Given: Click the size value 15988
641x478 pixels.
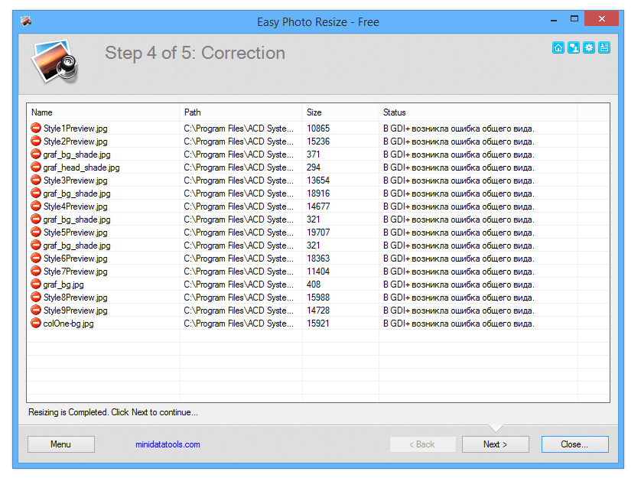Looking at the screenshot, I should [x=318, y=298].
